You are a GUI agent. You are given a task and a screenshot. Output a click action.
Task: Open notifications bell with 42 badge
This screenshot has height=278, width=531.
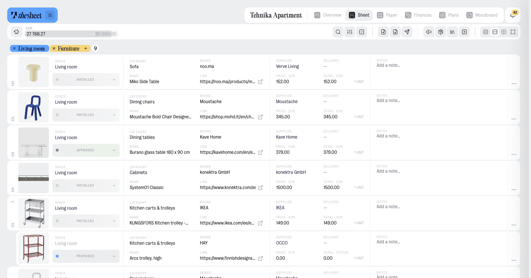click(513, 15)
